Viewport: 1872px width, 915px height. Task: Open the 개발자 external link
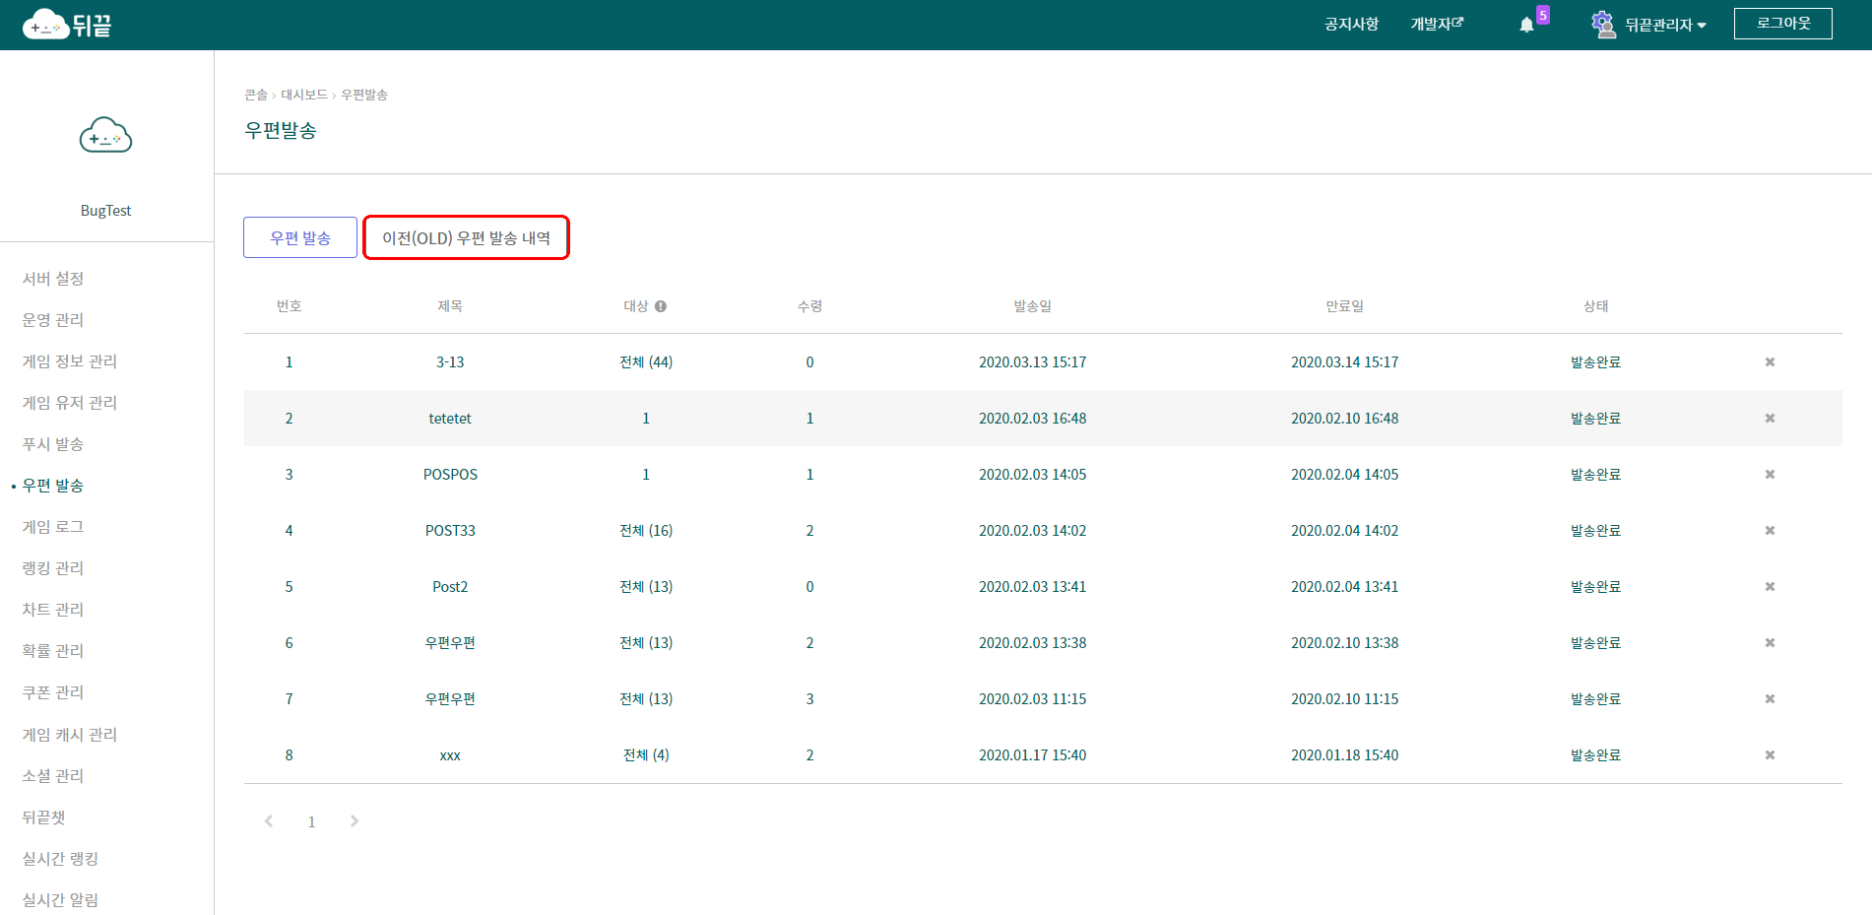[1437, 24]
